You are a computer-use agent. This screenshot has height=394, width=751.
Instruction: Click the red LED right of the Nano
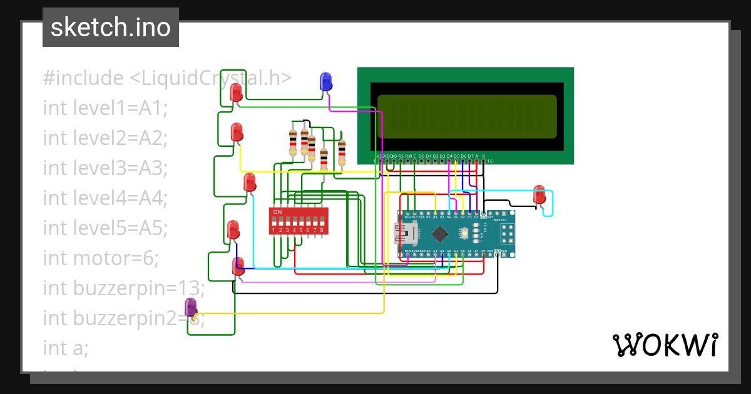click(x=538, y=195)
